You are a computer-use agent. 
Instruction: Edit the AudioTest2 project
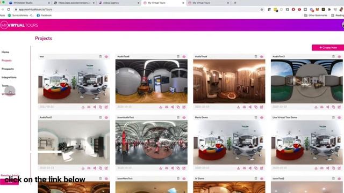(x=106, y=168)
